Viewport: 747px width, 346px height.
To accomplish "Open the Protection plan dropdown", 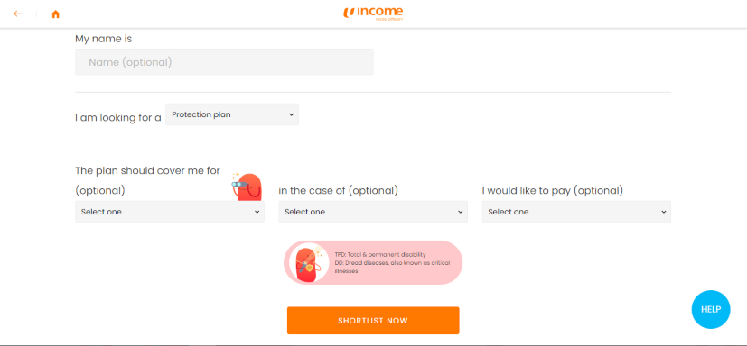I will 232,114.
